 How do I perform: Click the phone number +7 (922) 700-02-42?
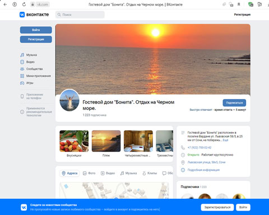tap(200, 147)
